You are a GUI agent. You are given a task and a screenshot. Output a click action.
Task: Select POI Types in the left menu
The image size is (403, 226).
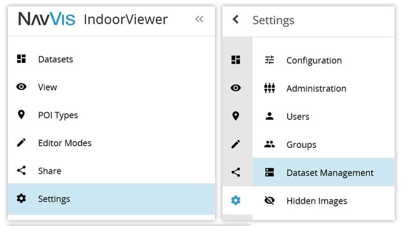click(111, 115)
